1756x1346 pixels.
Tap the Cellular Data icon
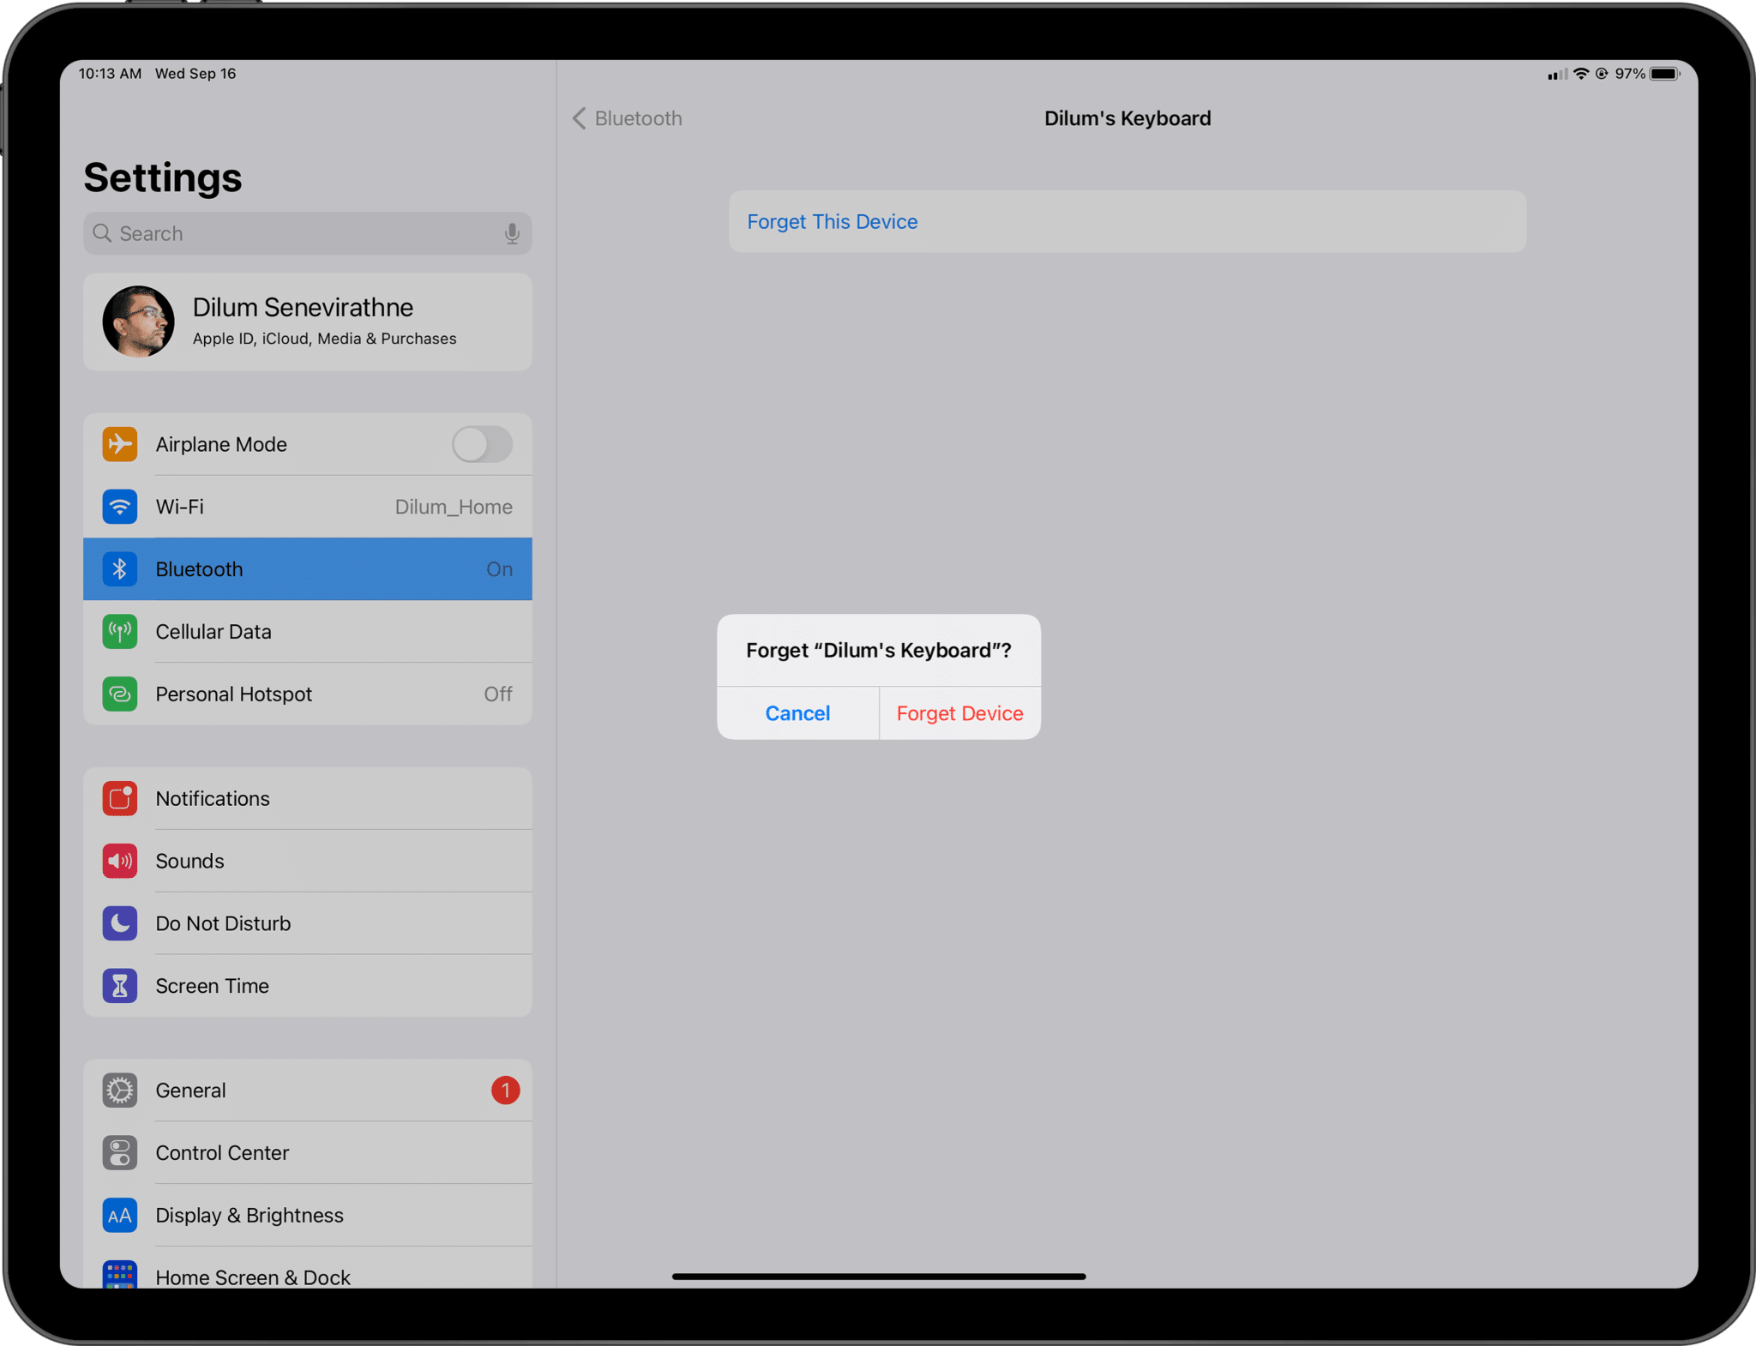coord(119,629)
